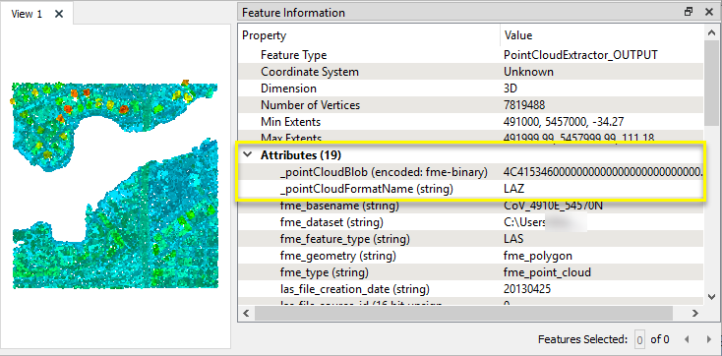The height and width of the screenshot is (356, 722).
Task: Click the horizontal scrollbar thumb
Action: 463,313
